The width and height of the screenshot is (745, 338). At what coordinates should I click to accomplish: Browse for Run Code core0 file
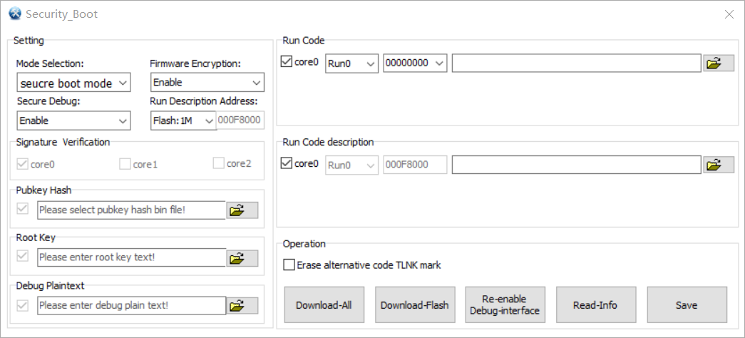(719, 63)
